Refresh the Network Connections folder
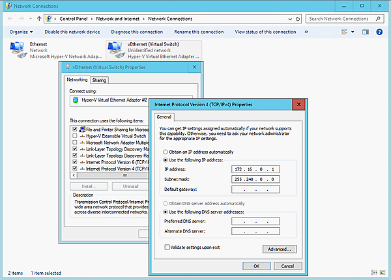 tap(298, 19)
